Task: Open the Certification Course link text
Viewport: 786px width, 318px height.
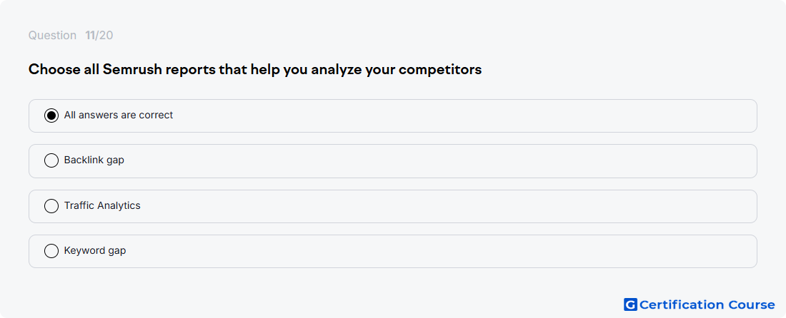Action: pyautogui.click(x=707, y=304)
